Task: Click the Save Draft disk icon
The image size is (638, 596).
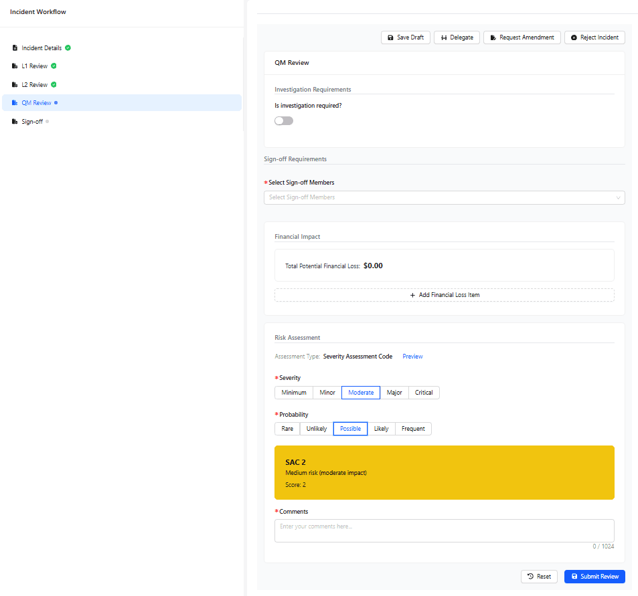Action: pos(391,37)
